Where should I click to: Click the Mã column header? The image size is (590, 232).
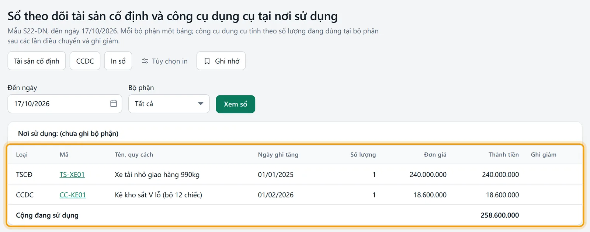click(x=64, y=155)
